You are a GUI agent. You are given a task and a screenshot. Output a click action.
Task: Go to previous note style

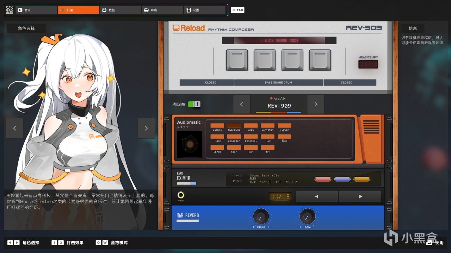317,196
